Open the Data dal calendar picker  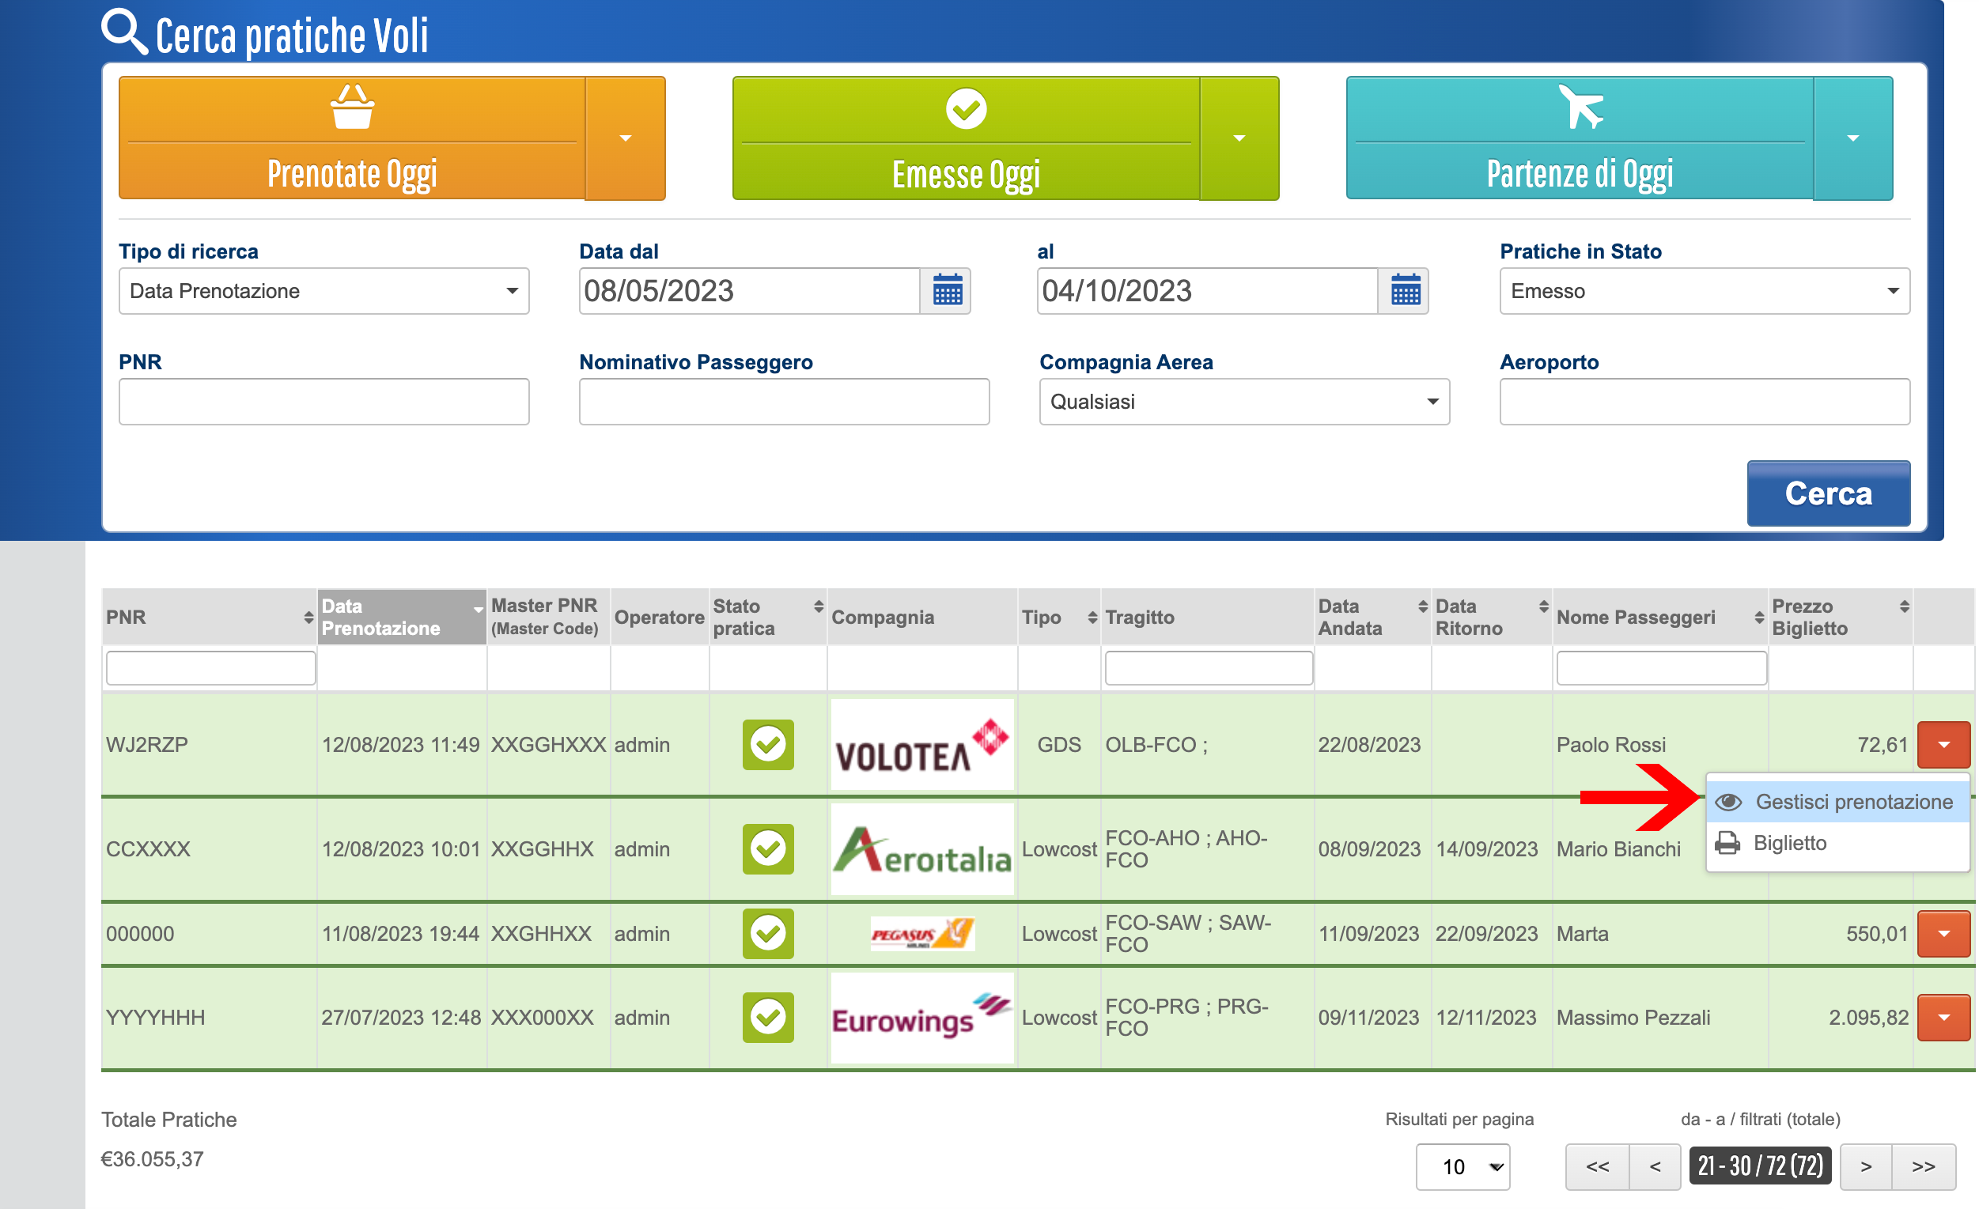click(947, 291)
